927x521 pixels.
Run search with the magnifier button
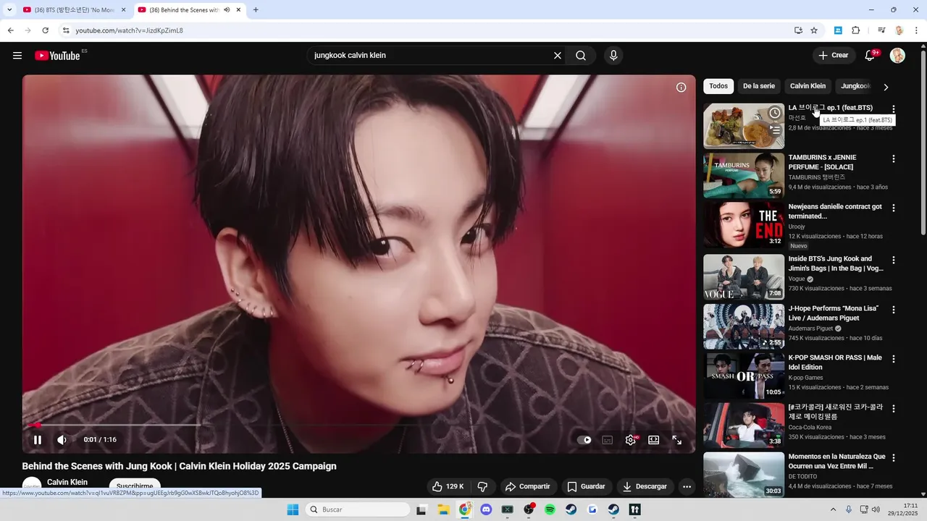pos(581,56)
